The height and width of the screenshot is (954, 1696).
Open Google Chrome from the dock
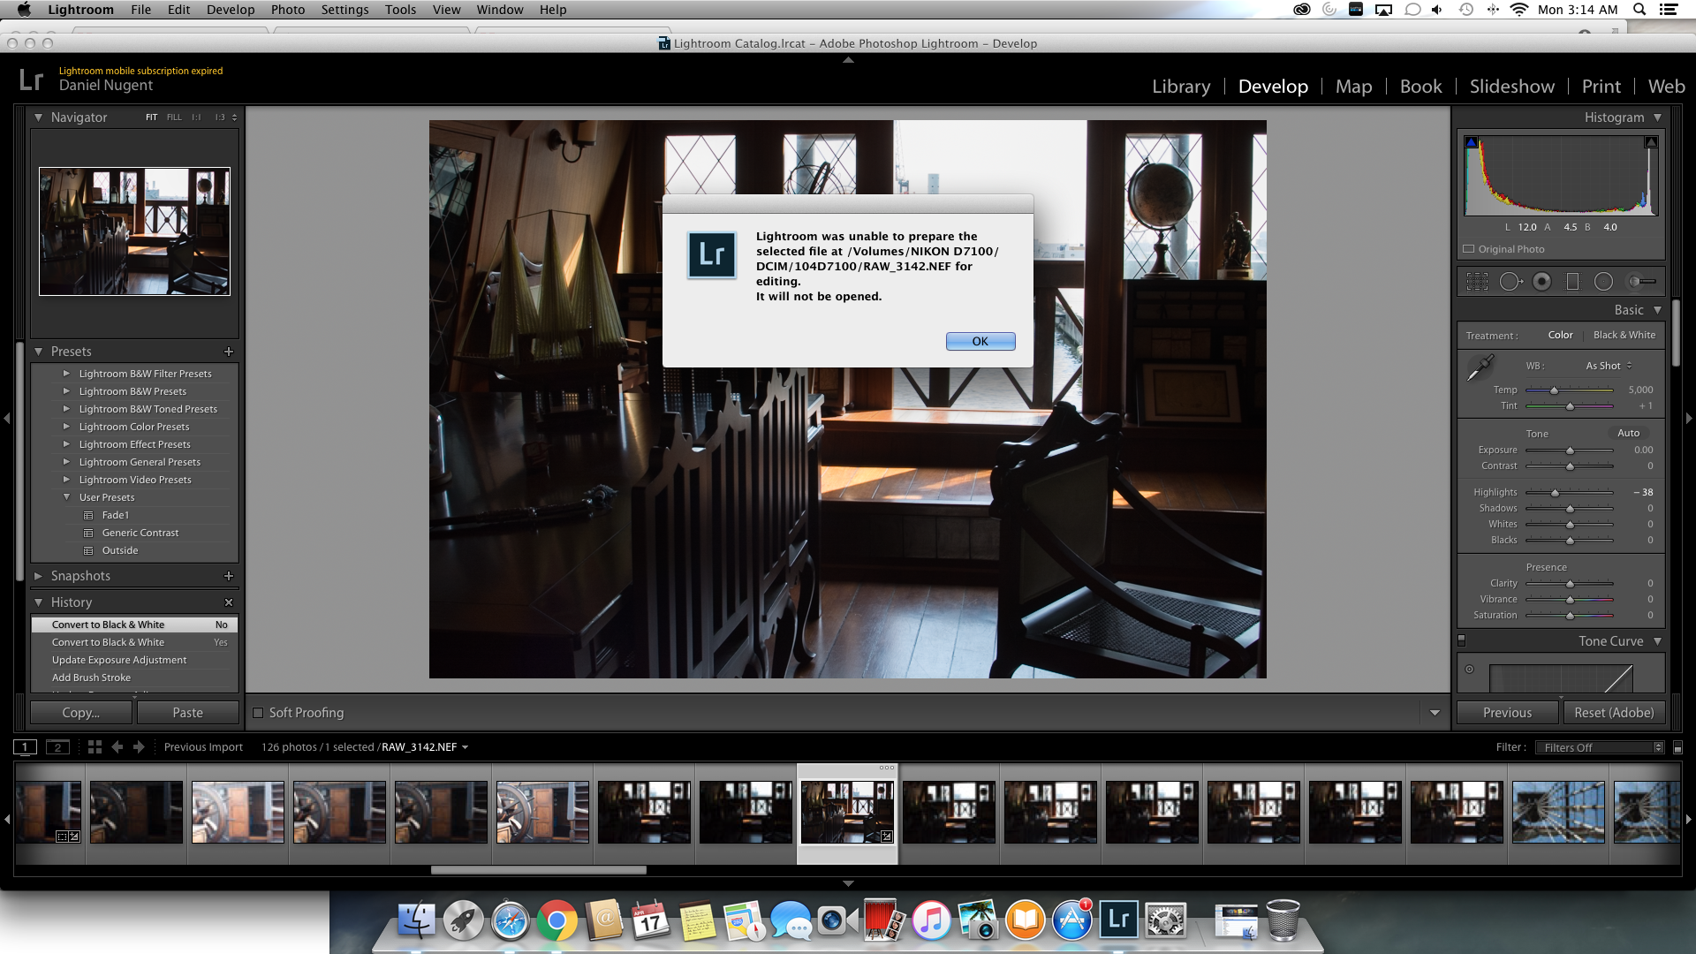556,921
